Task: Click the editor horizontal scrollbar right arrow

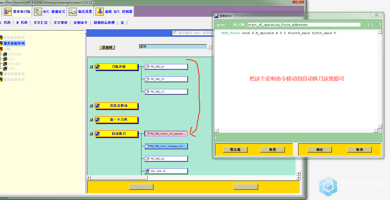Action: 375,130
